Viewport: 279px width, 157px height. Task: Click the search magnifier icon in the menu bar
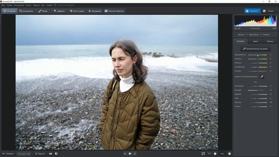55,5
